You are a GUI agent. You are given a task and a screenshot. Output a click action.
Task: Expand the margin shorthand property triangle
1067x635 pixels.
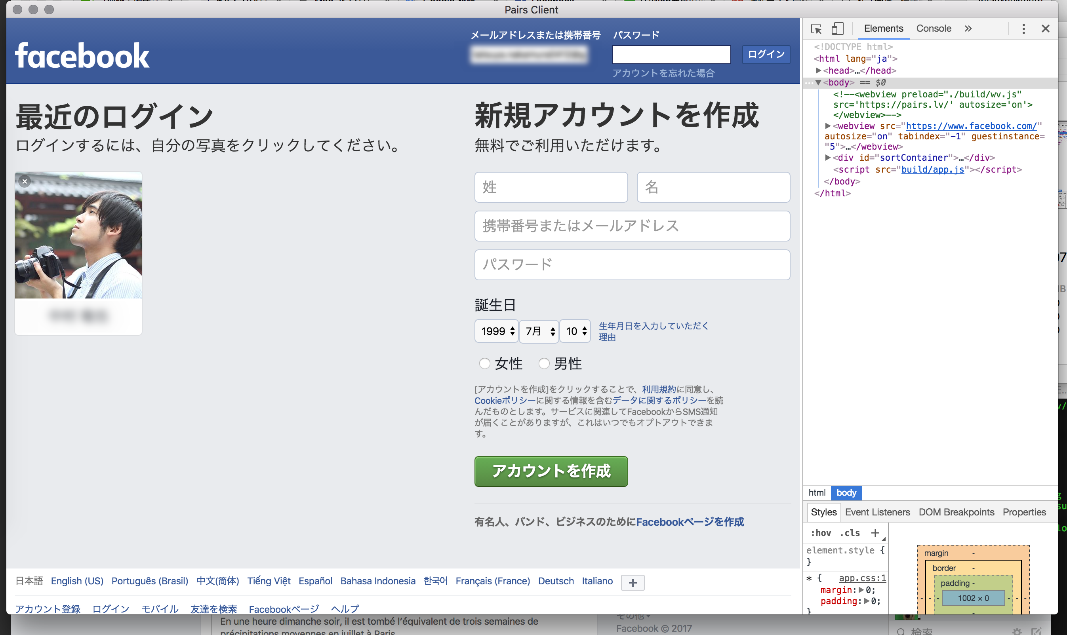click(x=861, y=589)
